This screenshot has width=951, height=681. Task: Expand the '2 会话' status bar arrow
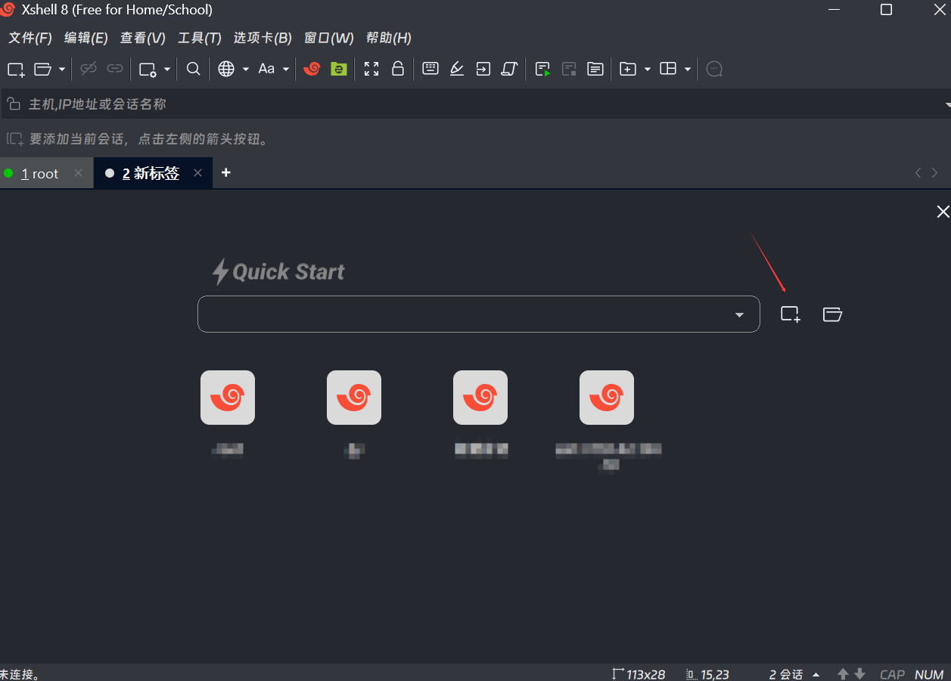click(x=816, y=674)
